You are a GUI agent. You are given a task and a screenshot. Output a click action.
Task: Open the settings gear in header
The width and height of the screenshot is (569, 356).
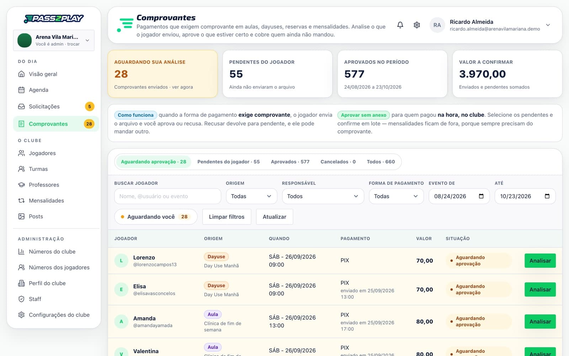(x=417, y=25)
